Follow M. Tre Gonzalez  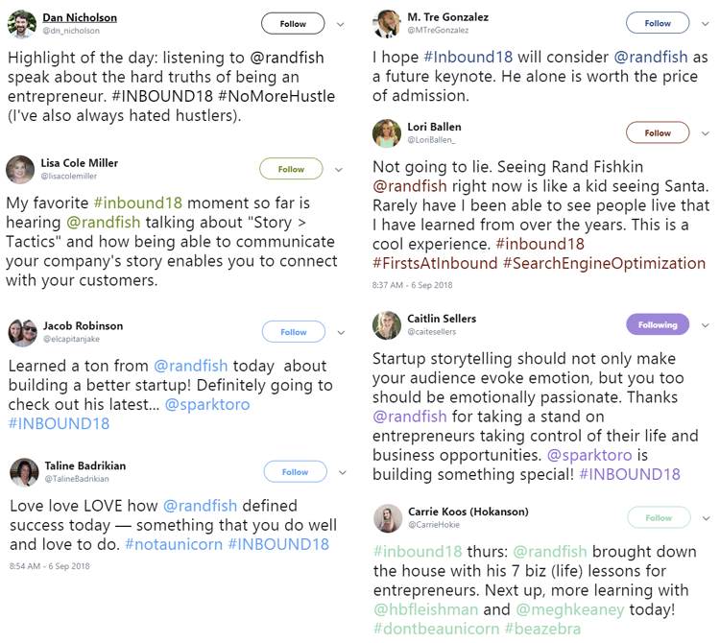tap(658, 23)
